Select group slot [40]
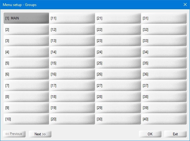Viewport: 190px width, 141px height. [164, 119]
